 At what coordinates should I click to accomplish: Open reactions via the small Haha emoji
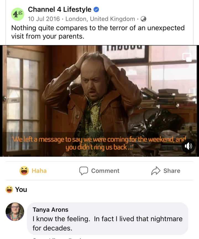point(9,190)
